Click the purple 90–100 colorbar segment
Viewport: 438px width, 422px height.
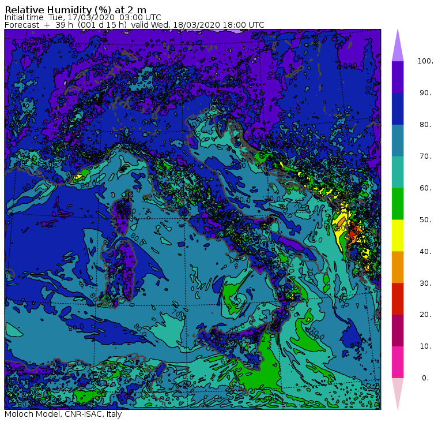[x=398, y=77]
